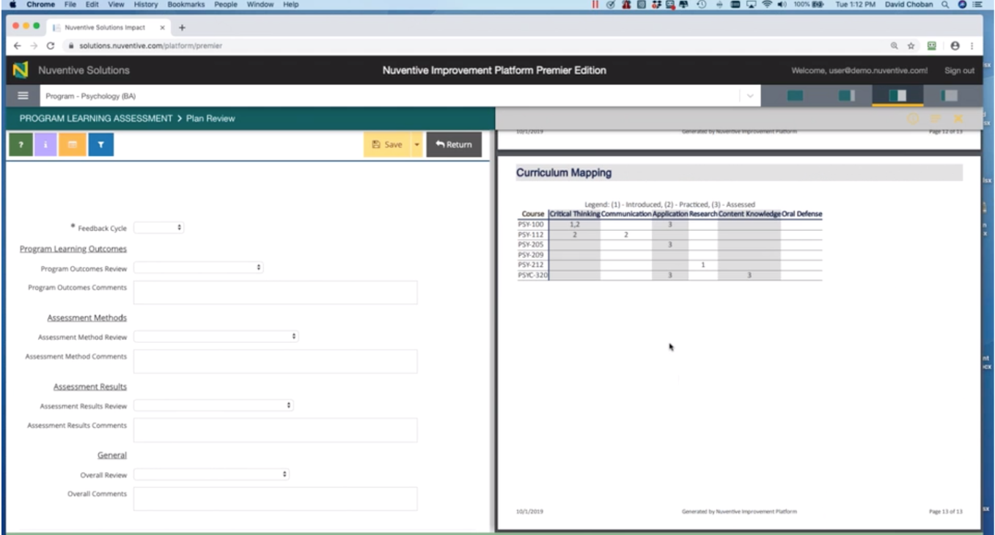Viewport: 995px width, 535px height.
Task: Select the Nuventive Solutions Impact tab
Action: [x=109, y=28]
